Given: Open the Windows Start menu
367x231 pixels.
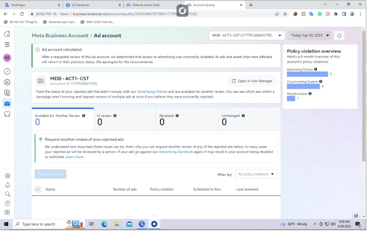Looking at the screenshot, I should [6, 224].
